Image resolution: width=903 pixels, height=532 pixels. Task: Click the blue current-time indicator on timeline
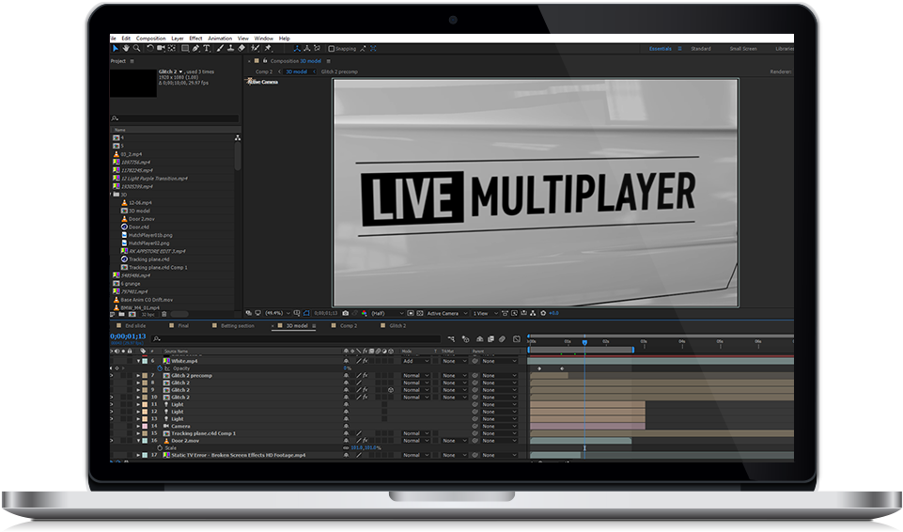[x=584, y=342]
